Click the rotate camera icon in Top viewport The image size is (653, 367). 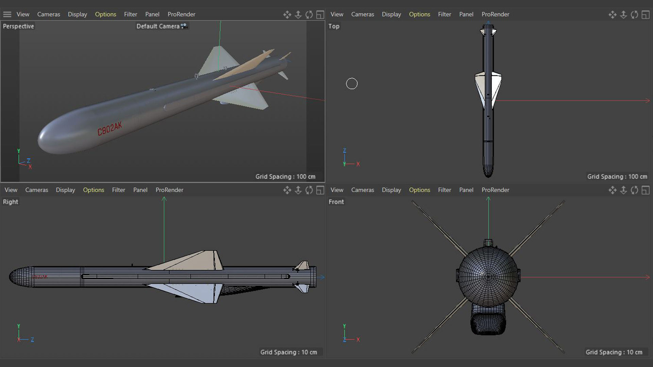pos(634,15)
